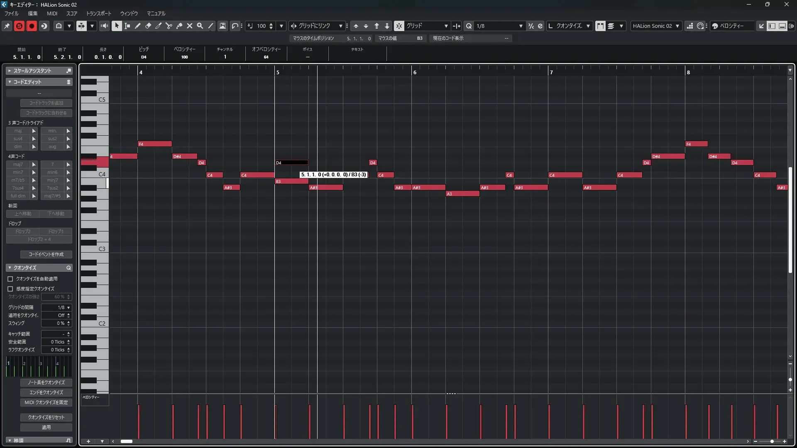The image size is (797, 448).
Task: Click the Record in editor button
Action: point(32,26)
